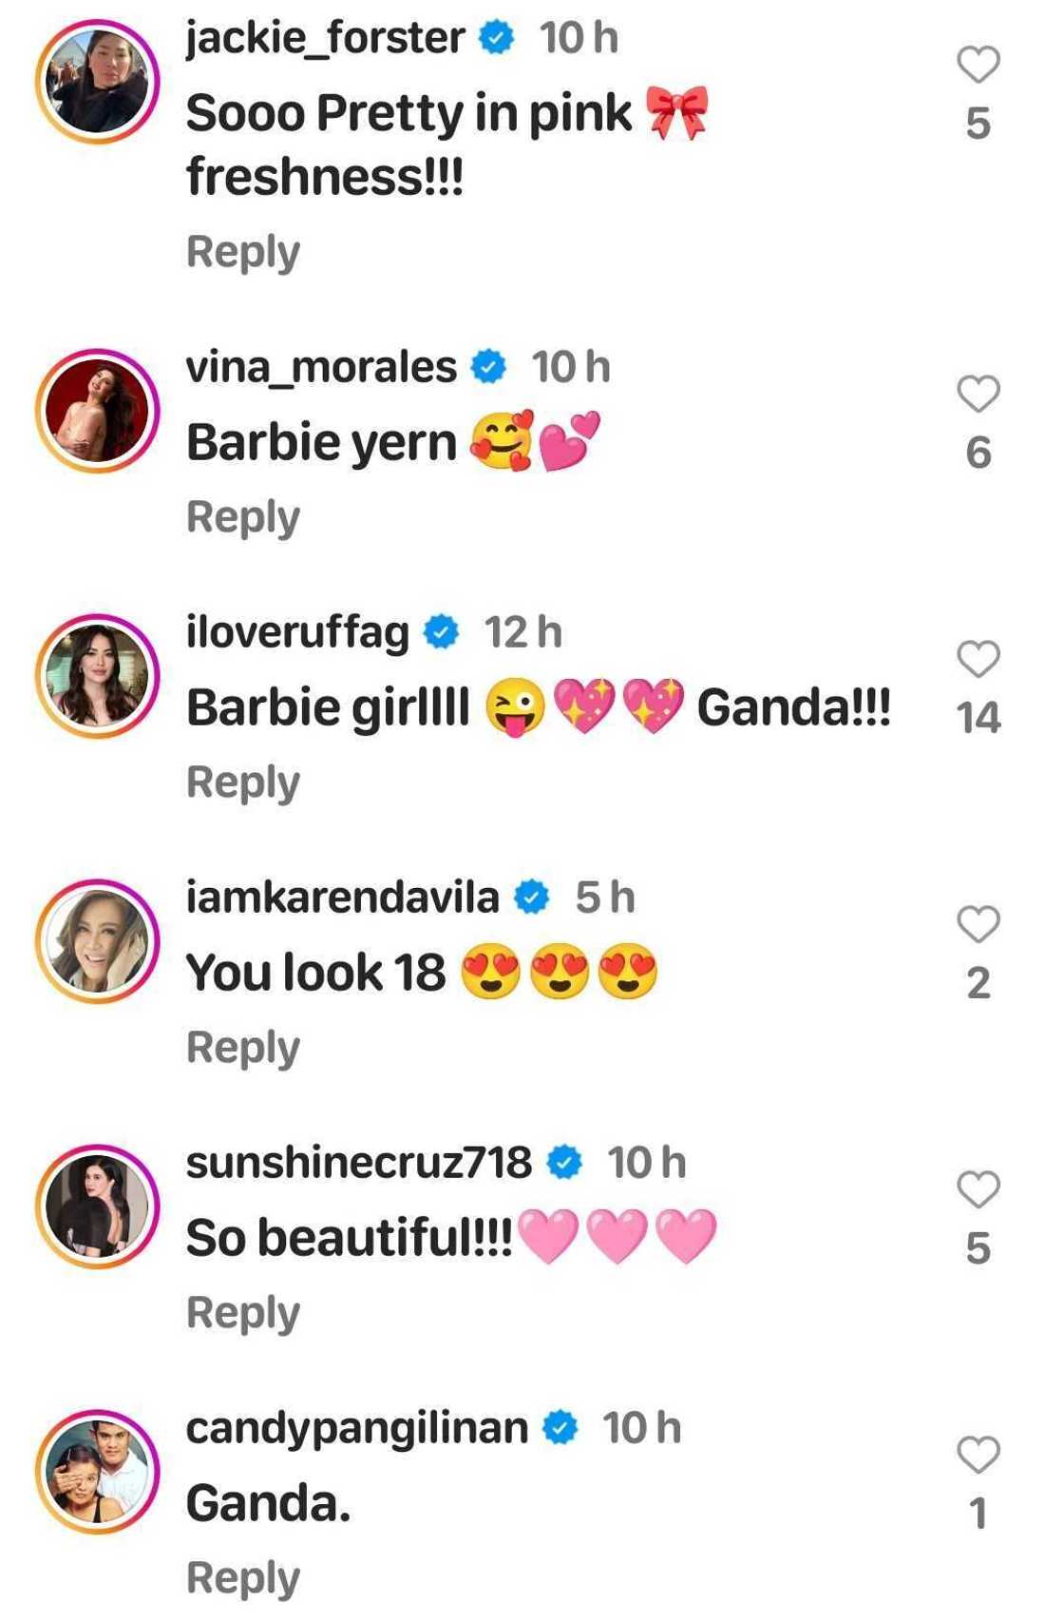Heart iamkarendavila's 'You look 18' comment
Screen dimensions: 1064x1622
pos(978,924)
